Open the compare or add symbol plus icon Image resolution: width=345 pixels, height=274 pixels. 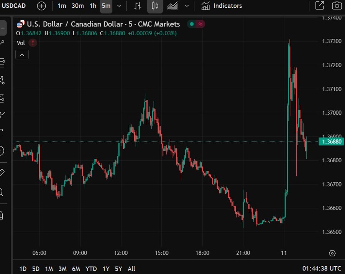(x=41, y=6)
